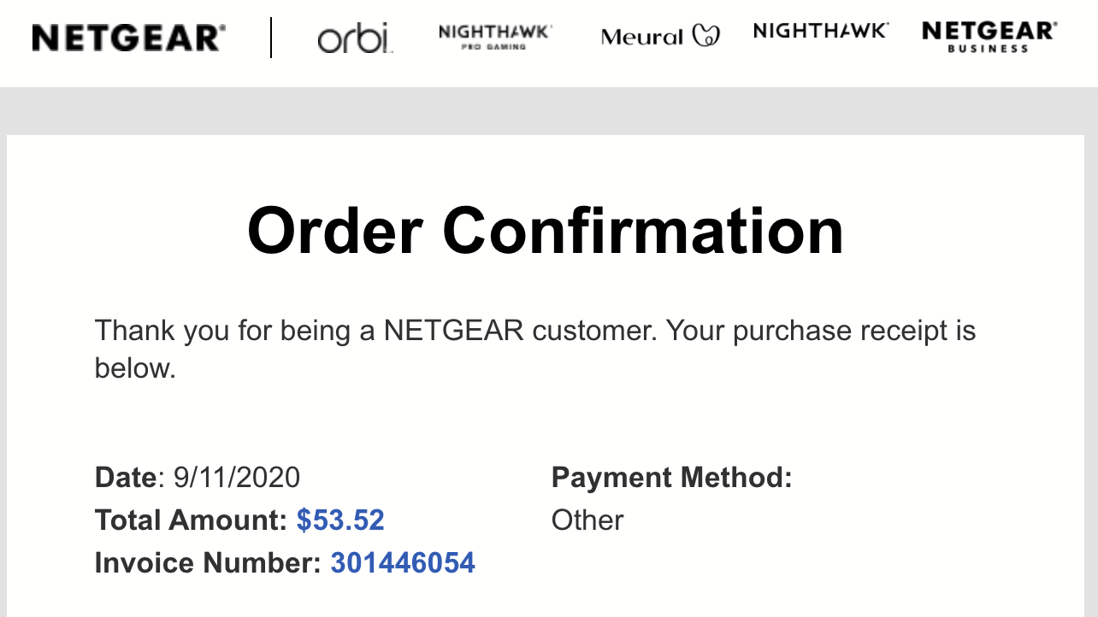Click the Payment Method label
Screen dimensions: 1098x617
point(672,477)
